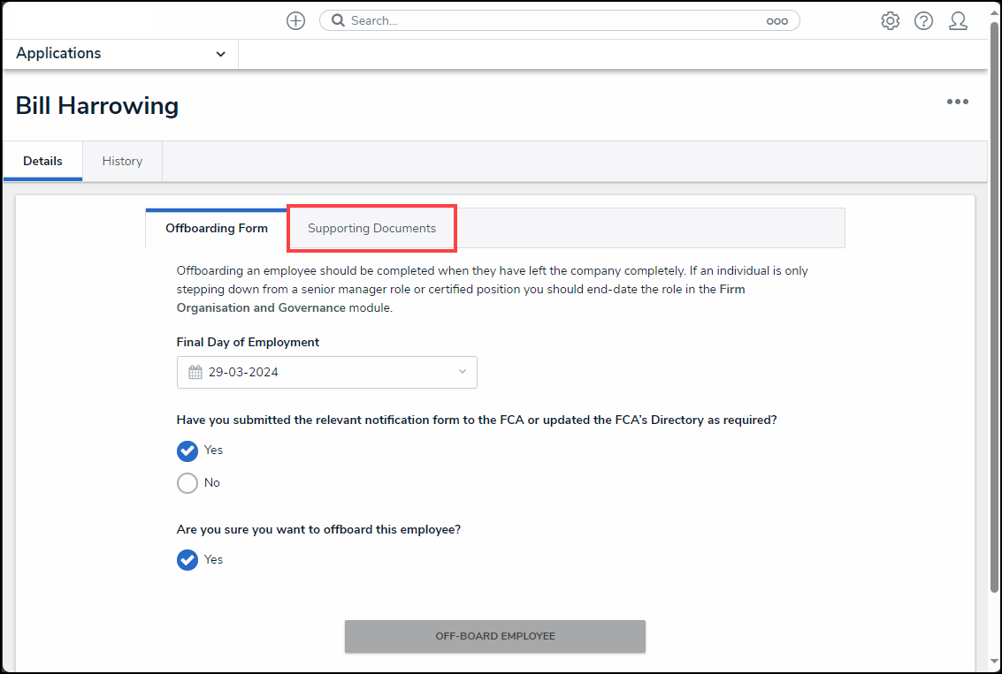Open the settings gear icon
This screenshot has height=674, width=1002.
tap(890, 21)
